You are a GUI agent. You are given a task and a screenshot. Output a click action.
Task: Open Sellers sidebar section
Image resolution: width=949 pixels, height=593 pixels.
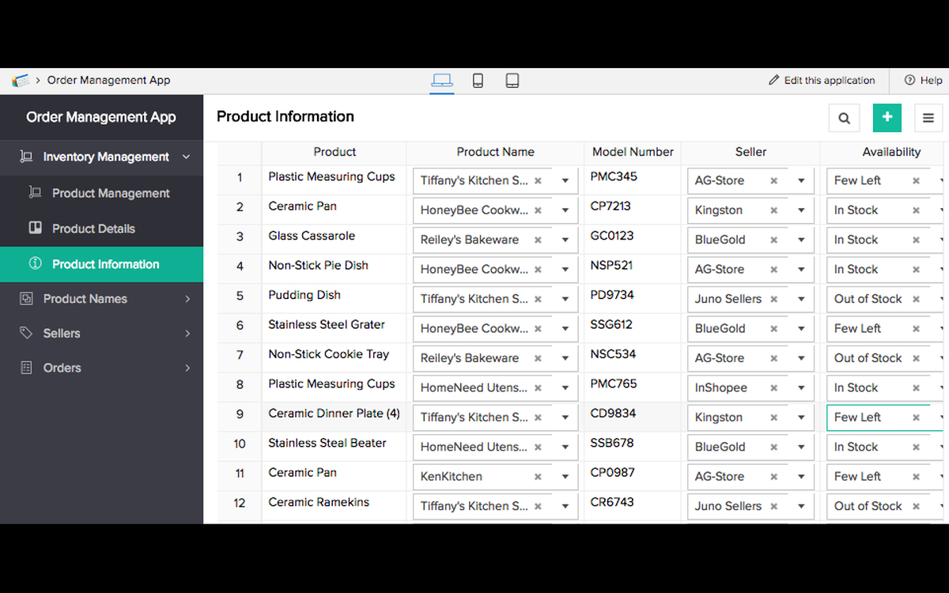pyautogui.click(x=101, y=334)
